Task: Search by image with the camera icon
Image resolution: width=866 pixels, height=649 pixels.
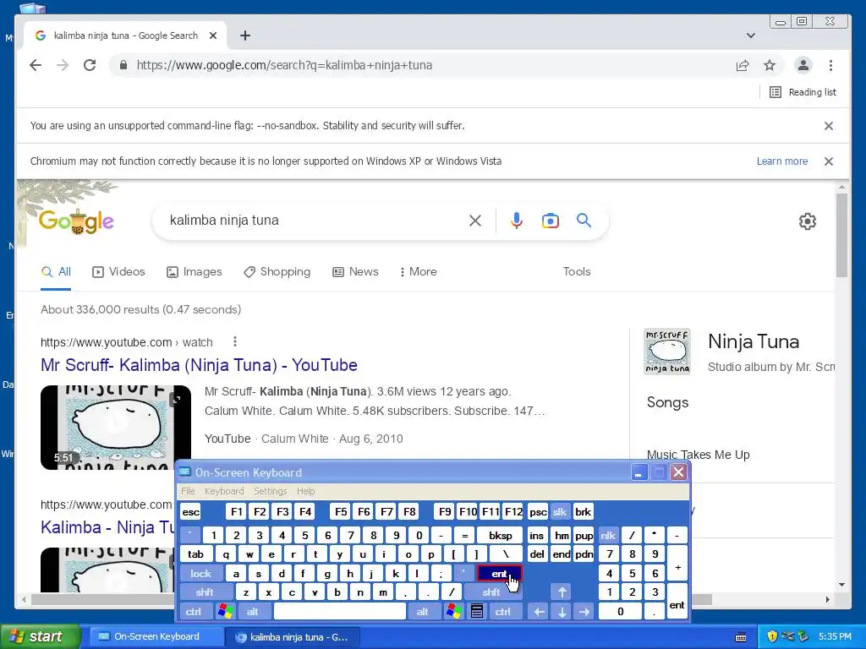Action: click(550, 221)
